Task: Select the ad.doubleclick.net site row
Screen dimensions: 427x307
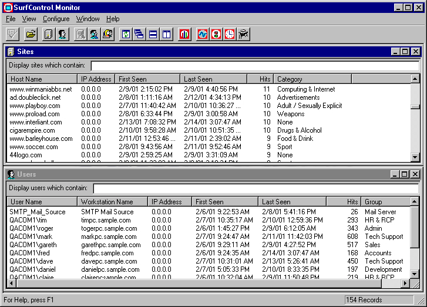Action: pos(209,97)
